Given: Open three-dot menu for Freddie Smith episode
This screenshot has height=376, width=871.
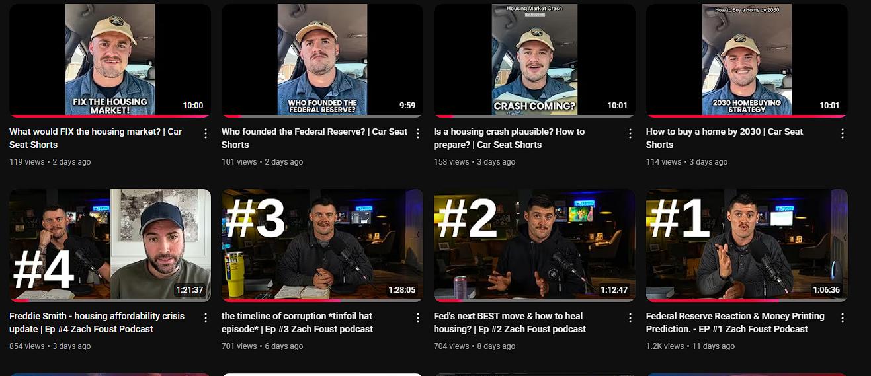Looking at the screenshot, I should pyautogui.click(x=206, y=318).
